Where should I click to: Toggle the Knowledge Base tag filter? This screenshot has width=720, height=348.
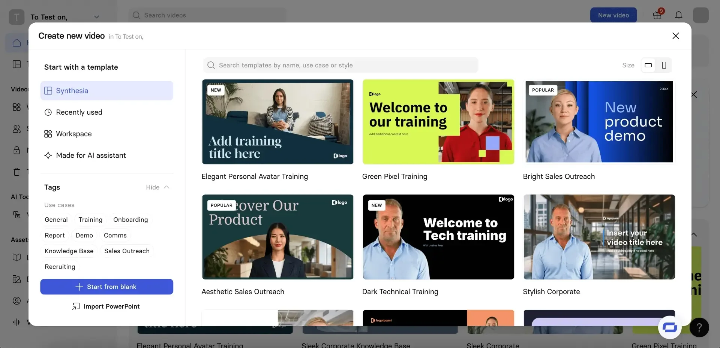click(x=69, y=251)
